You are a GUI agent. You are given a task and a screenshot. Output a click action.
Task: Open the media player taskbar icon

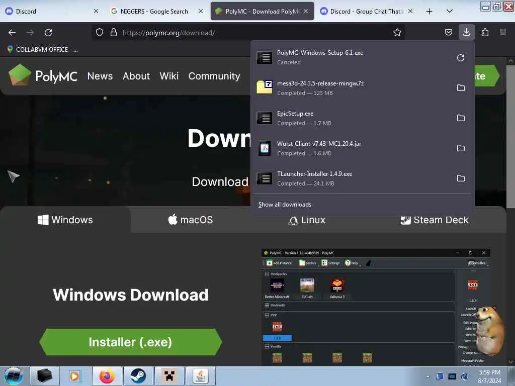click(75, 376)
